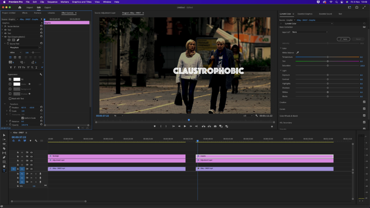Enable the Stroke checkbox
370x208 pixels.
pyautogui.click(x=10, y=84)
